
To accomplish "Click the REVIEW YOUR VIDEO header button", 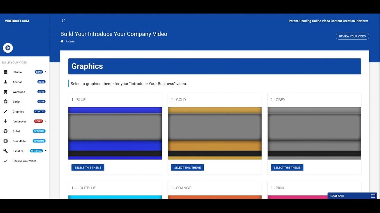I will [x=352, y=36].
